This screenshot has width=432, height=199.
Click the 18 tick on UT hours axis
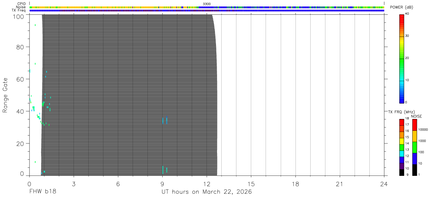(296, 184)
